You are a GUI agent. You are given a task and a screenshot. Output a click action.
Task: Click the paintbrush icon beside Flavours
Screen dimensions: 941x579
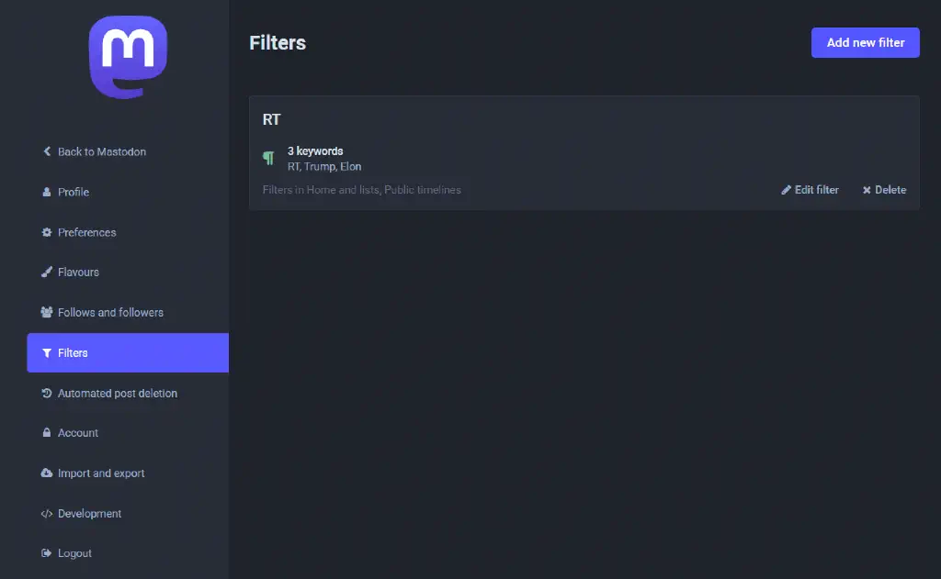pyautogui.click(x=47, y=273)
